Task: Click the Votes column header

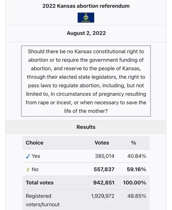Action: pyautogui.click(x=102, y=143)
